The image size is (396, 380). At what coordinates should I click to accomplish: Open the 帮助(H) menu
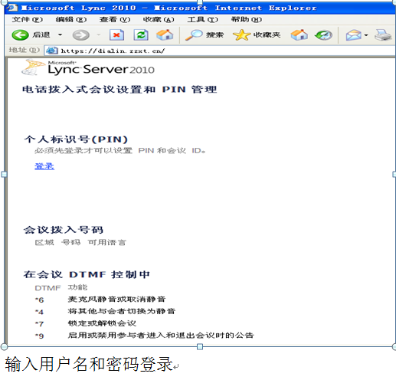coord(247,19)
